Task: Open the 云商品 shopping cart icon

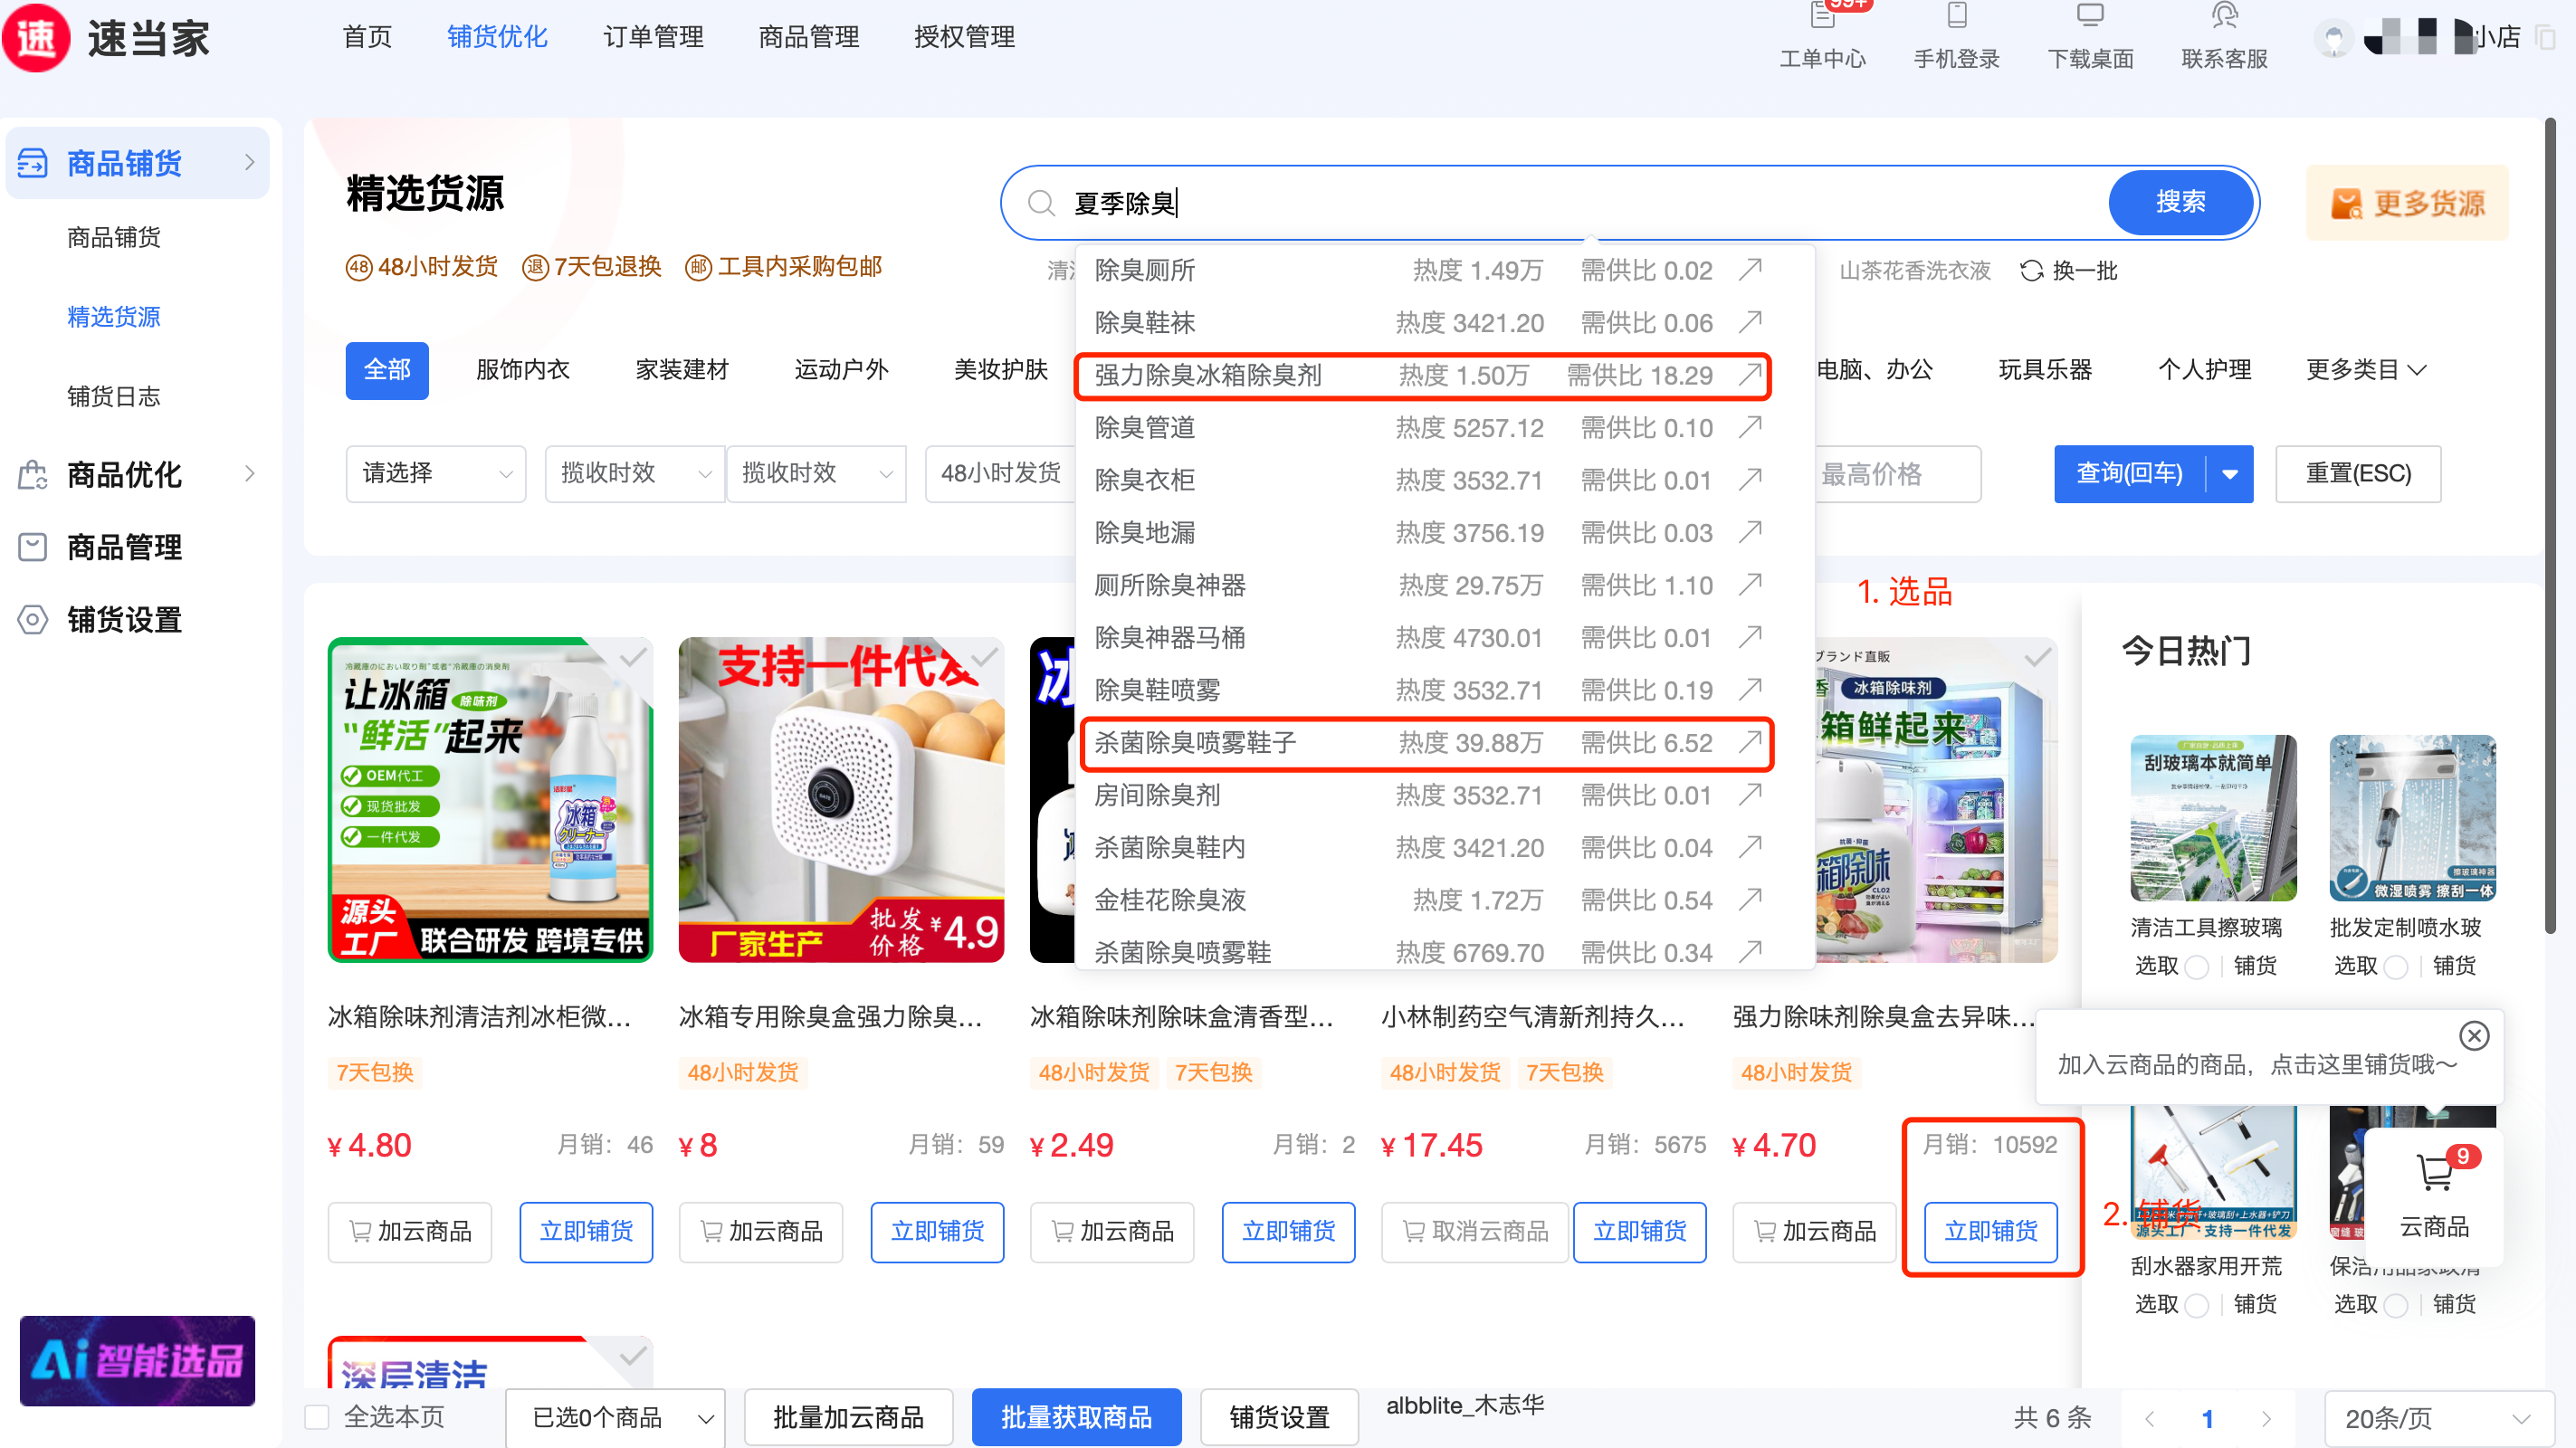Action: click(x=2434, y=1173)
